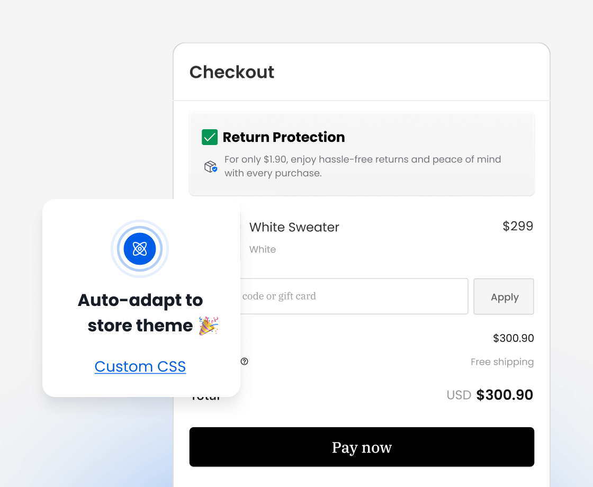Open the USD currency selector
This screenshot has width=593, height=487.
pos(459,394)
